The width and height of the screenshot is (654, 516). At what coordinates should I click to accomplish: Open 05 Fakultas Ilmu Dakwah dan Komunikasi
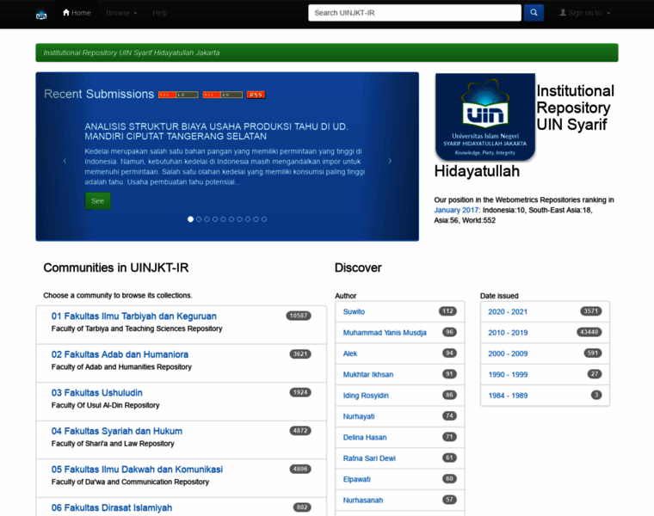click(137, 470)
